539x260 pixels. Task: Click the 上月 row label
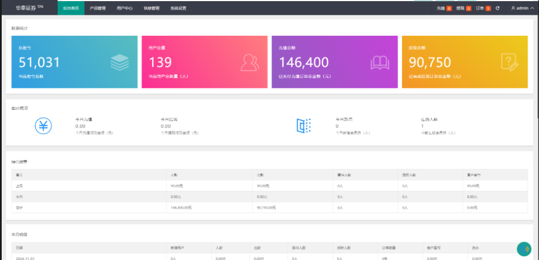19,186
